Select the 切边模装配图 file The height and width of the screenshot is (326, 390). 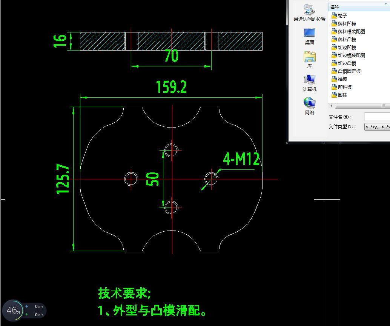349,55
